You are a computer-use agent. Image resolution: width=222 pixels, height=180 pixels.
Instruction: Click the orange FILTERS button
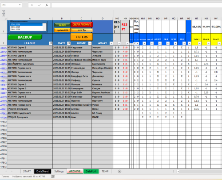point(82,37)
